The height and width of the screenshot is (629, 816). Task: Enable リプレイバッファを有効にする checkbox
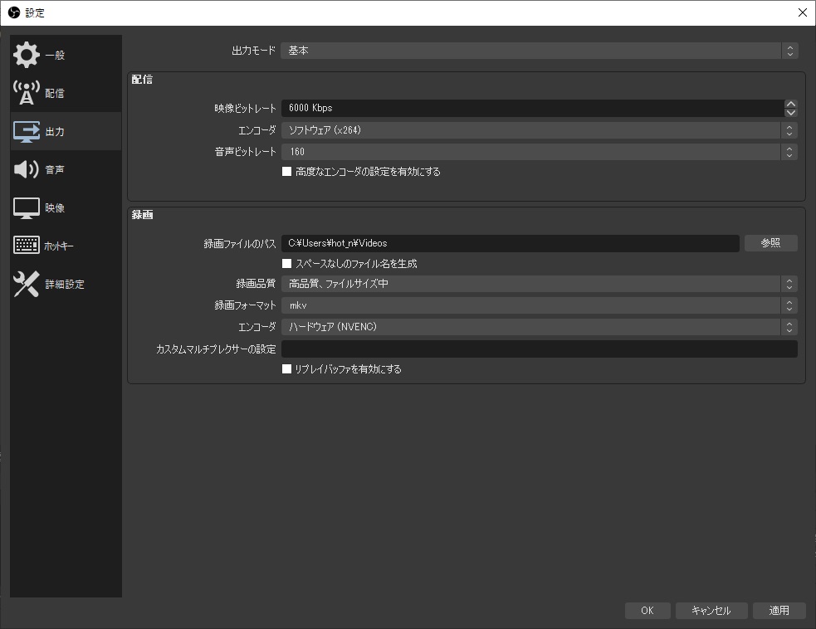(286, 369)
